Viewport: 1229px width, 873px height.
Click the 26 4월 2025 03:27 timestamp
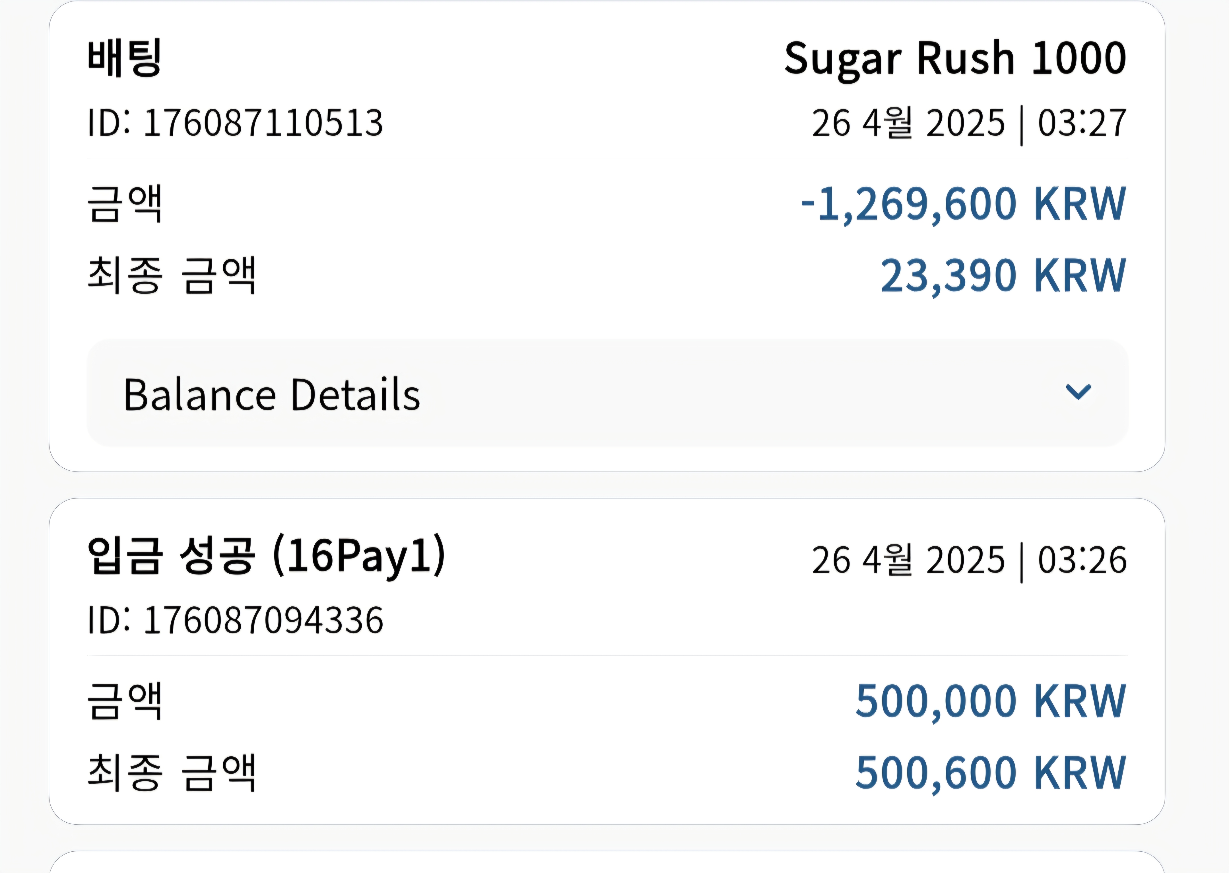coord(969,124)
